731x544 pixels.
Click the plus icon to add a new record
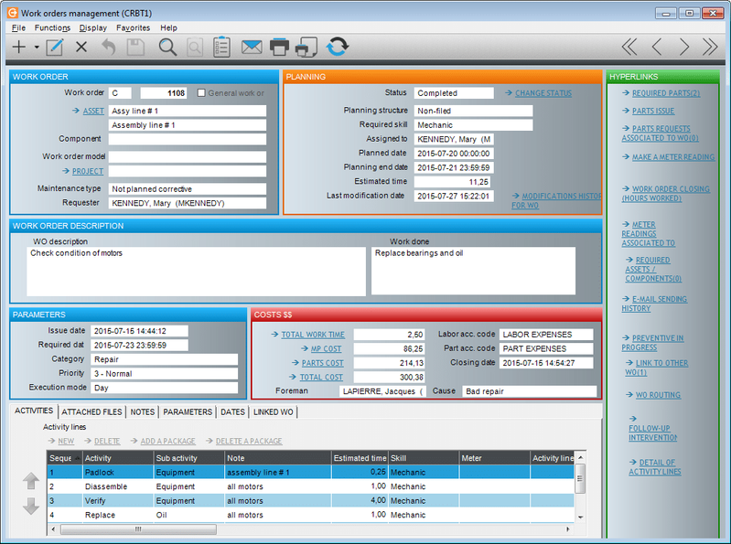click(19, 47)
